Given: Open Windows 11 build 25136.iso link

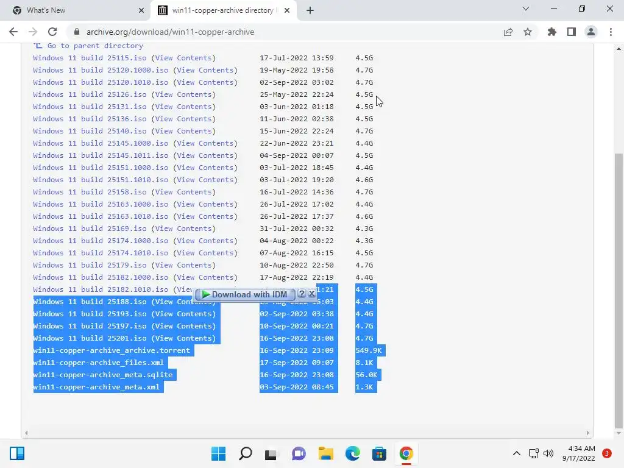Looking at the screenshot, I should point(90,119).
